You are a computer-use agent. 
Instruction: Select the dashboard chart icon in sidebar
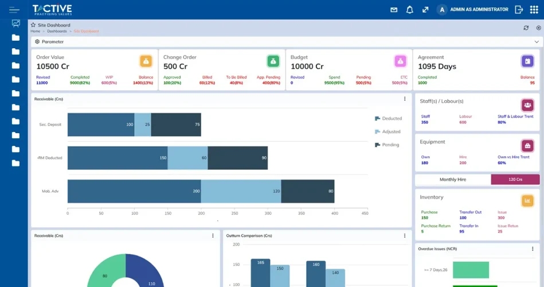15,24
